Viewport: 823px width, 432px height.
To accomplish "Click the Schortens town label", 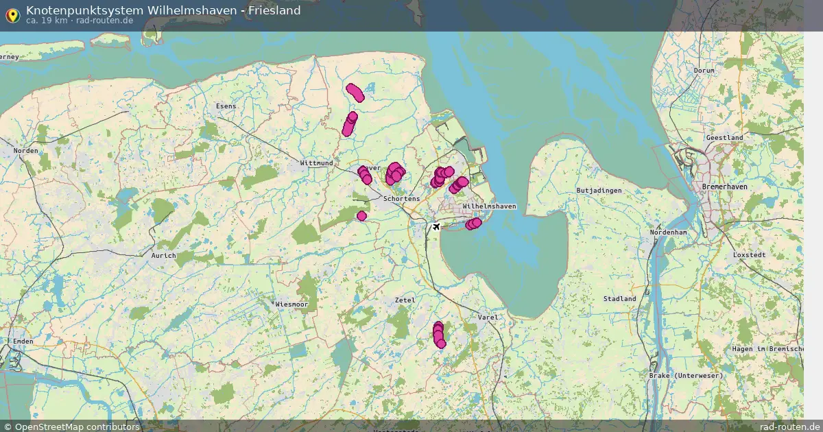I will click(401, 198).
